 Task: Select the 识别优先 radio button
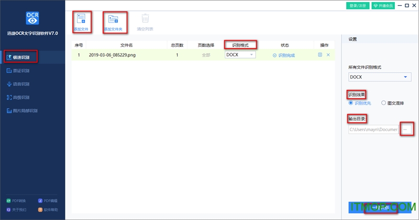(351, 103)
